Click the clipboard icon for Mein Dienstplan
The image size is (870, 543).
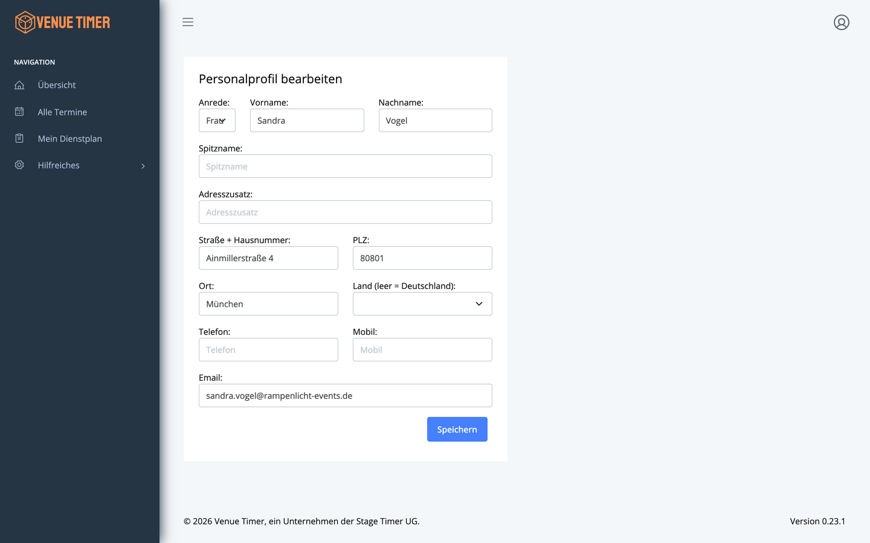[x=19, y=138]
